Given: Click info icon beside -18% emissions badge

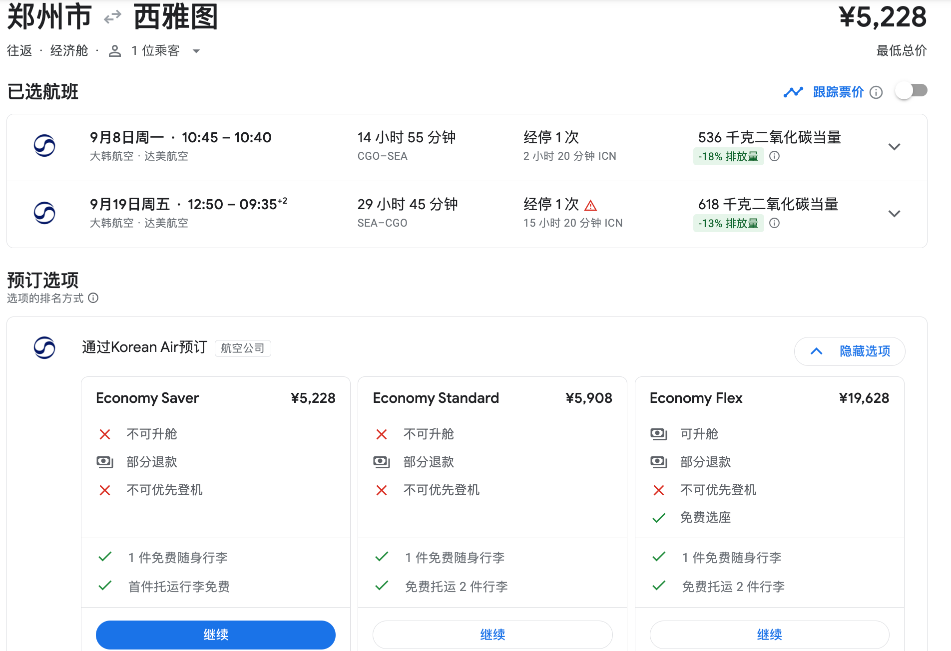Looking at the screenshot, I should [x=774, y=156].
